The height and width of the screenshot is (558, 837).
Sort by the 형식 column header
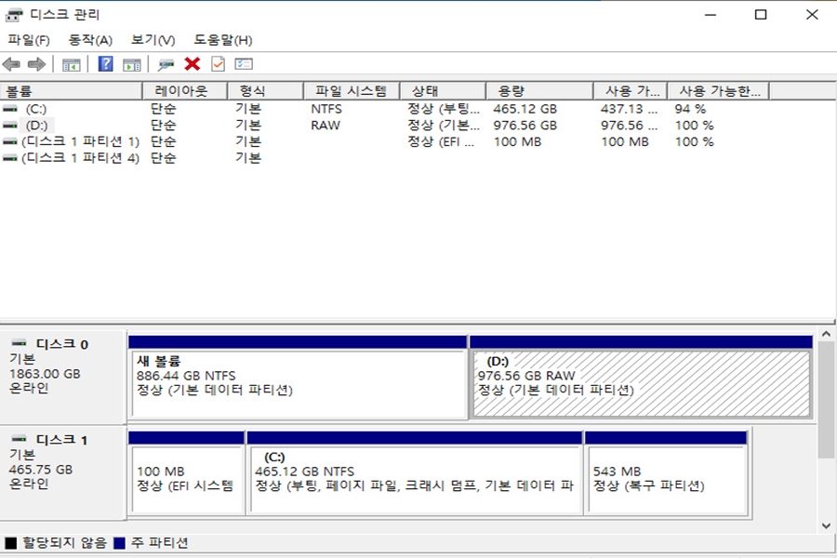(x=265, y=91)
